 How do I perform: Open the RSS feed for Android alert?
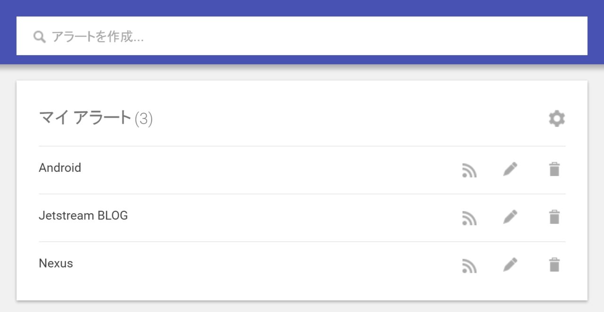pyautogui.click(x=469, y=170)
